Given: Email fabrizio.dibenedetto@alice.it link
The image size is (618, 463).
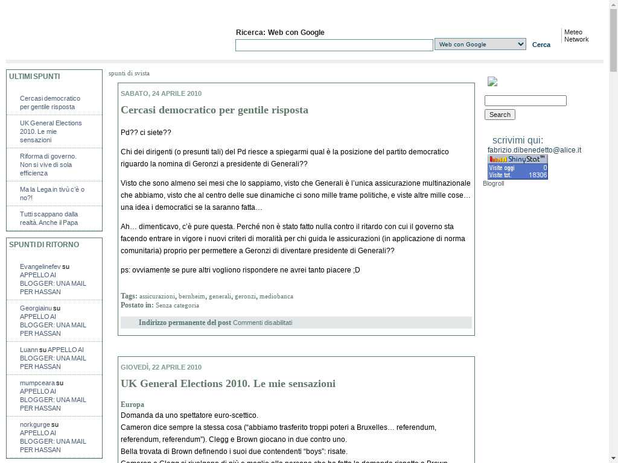Looking at the screenshot, I should click(x=534, y=150).
